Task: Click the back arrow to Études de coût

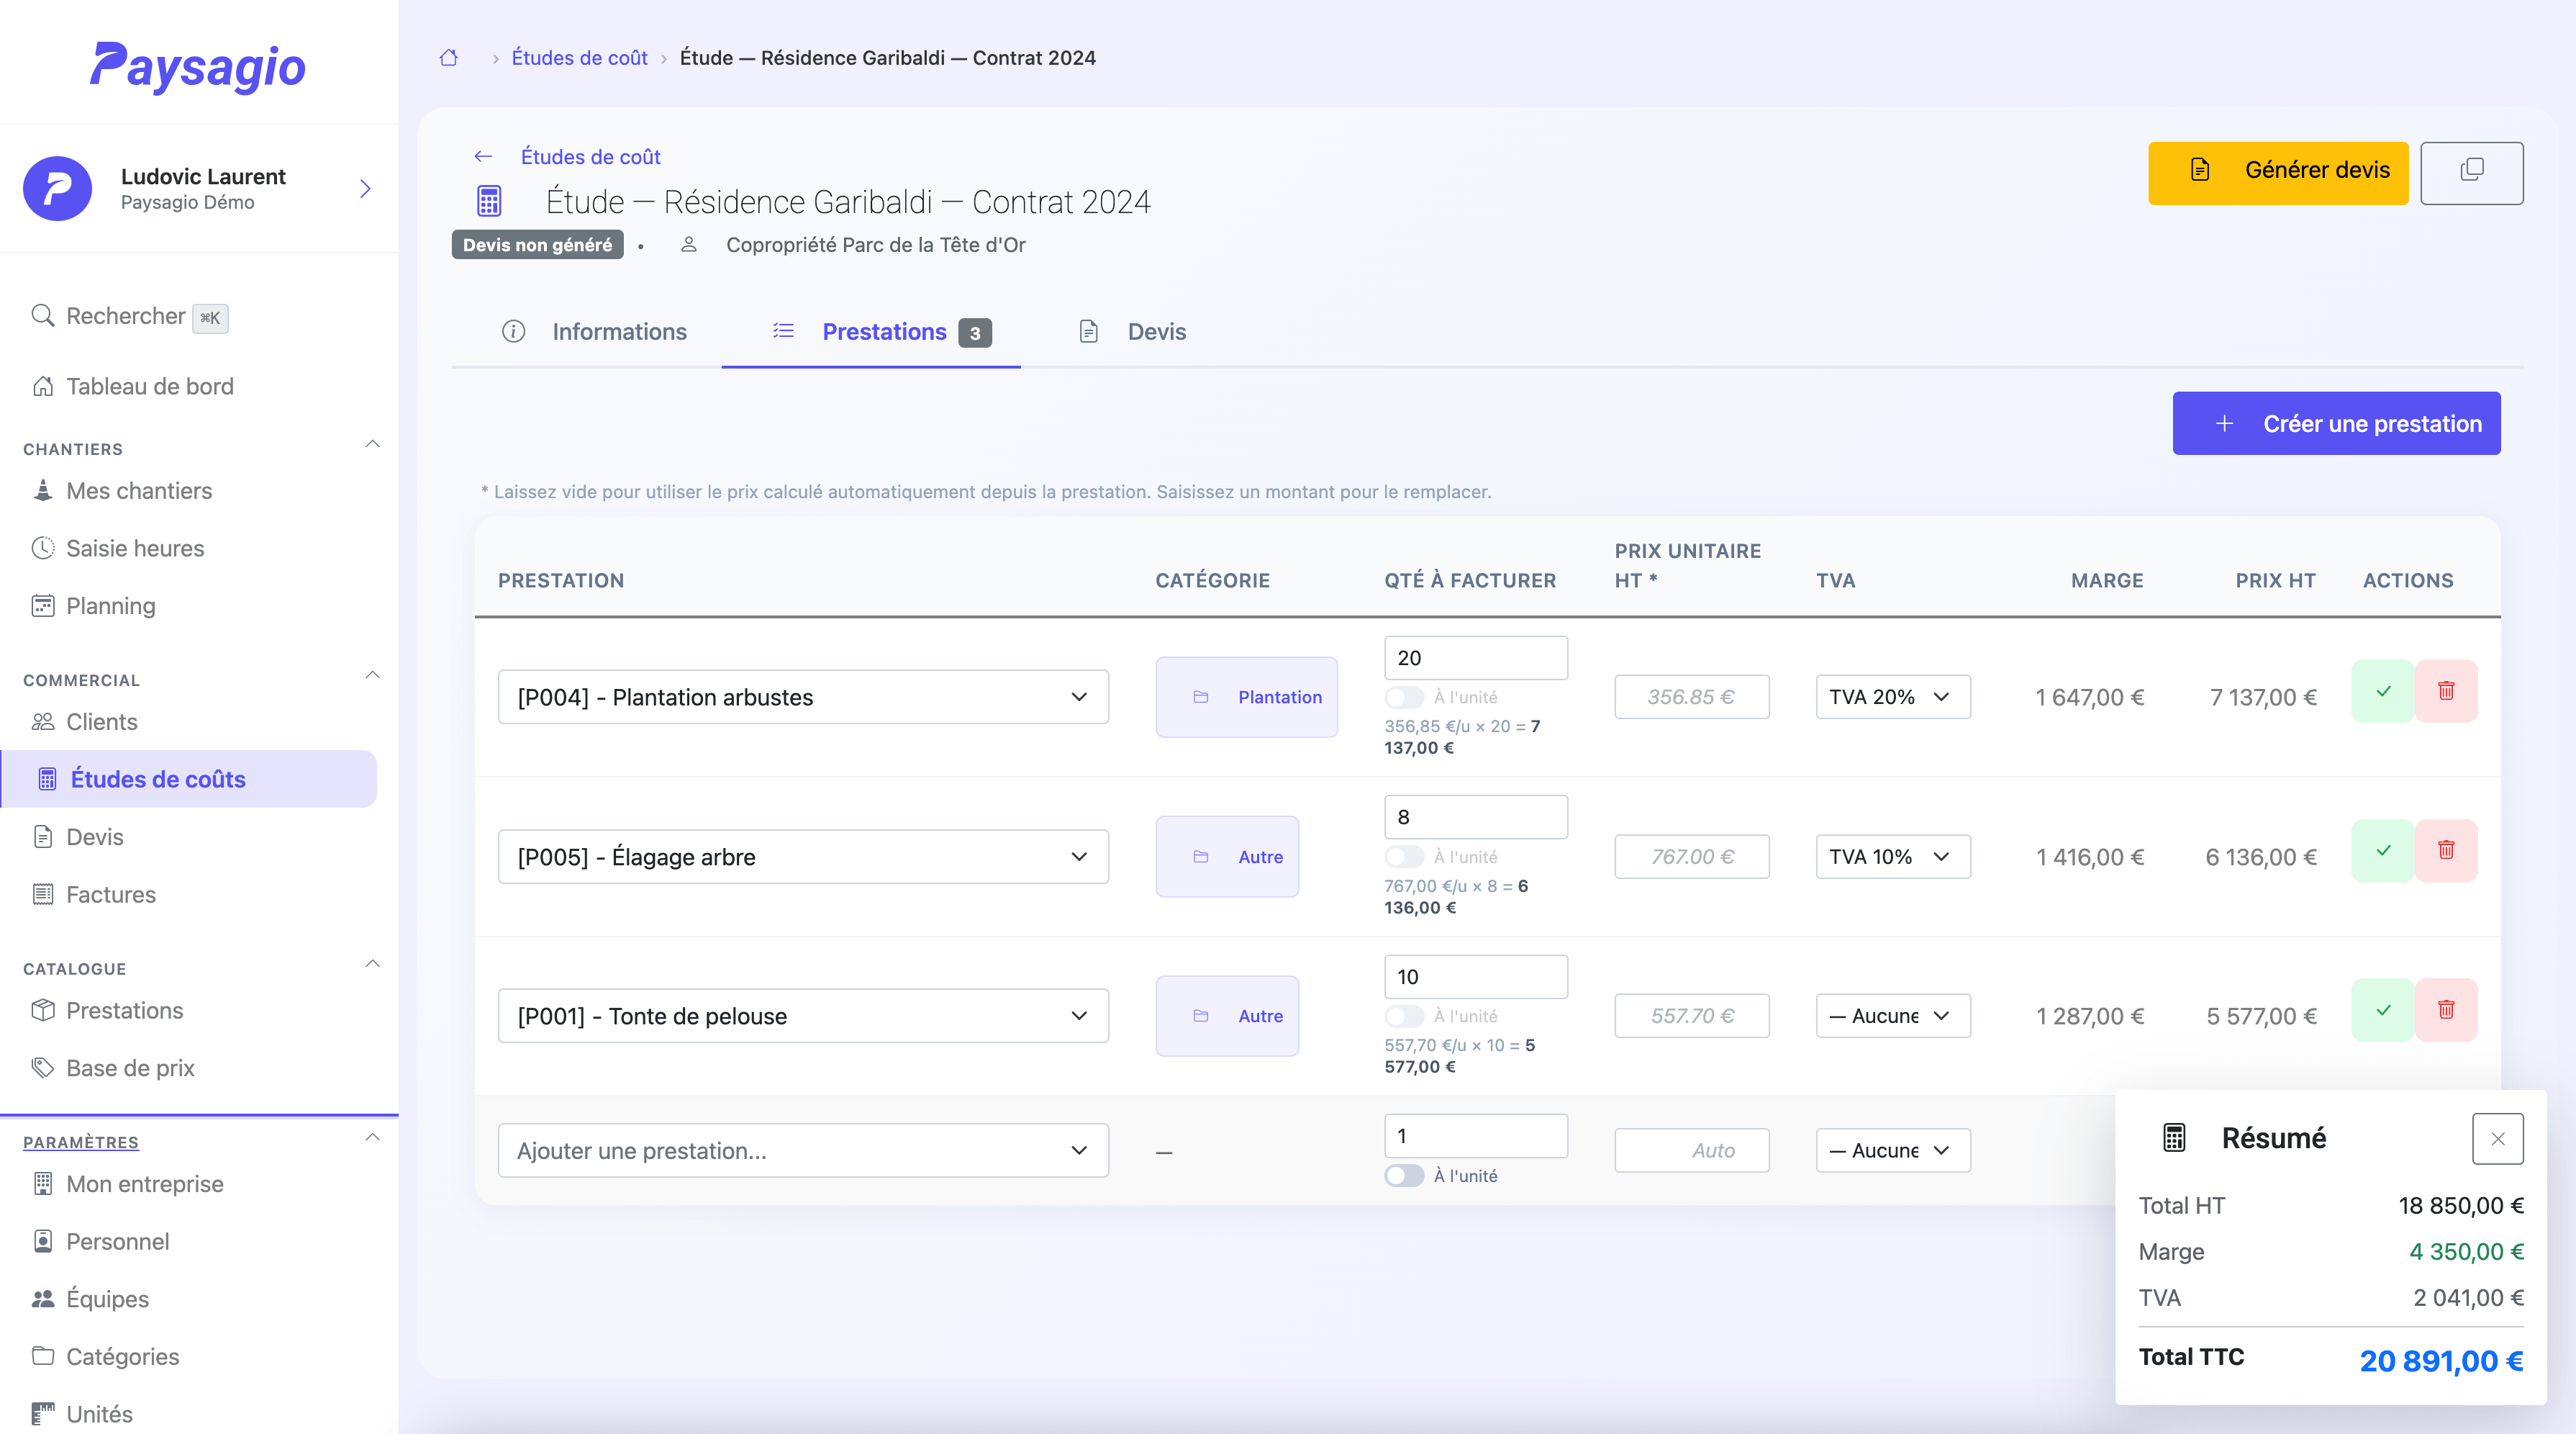Action: [483, 156]
